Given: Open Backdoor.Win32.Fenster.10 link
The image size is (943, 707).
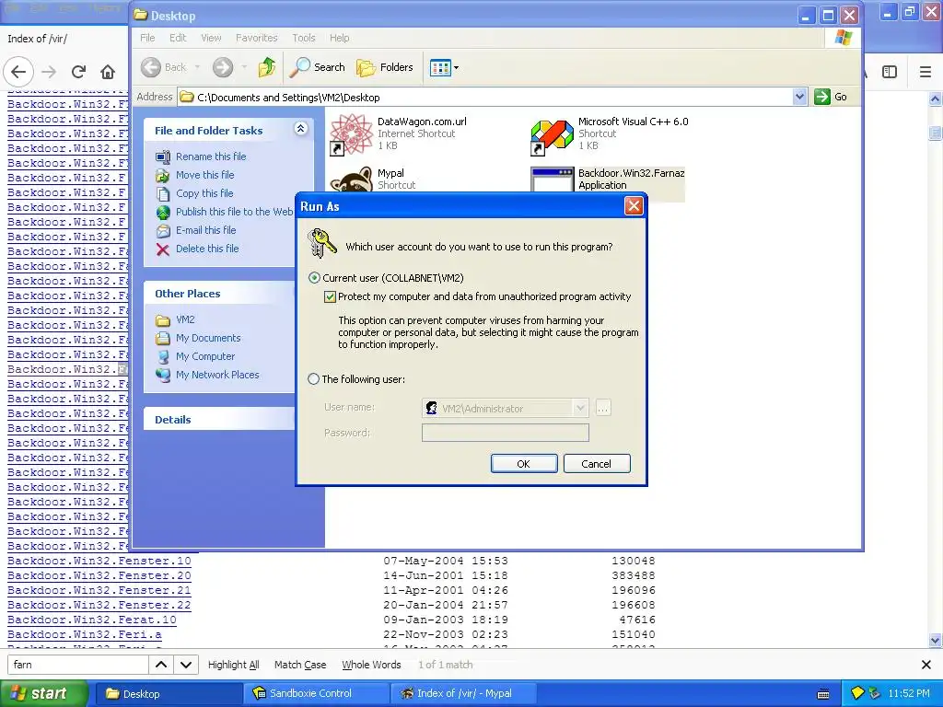Looking at the screenshot, I should point(99,561).
